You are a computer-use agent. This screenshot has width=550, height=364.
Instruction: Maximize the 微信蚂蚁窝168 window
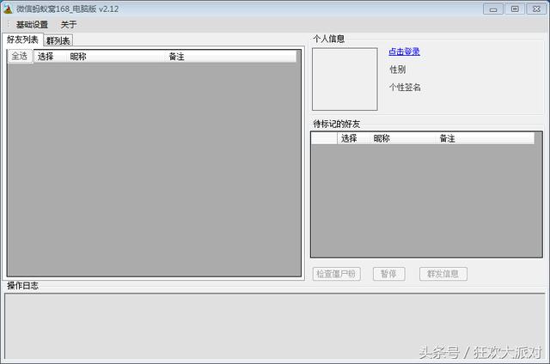[x=515, y=9]
